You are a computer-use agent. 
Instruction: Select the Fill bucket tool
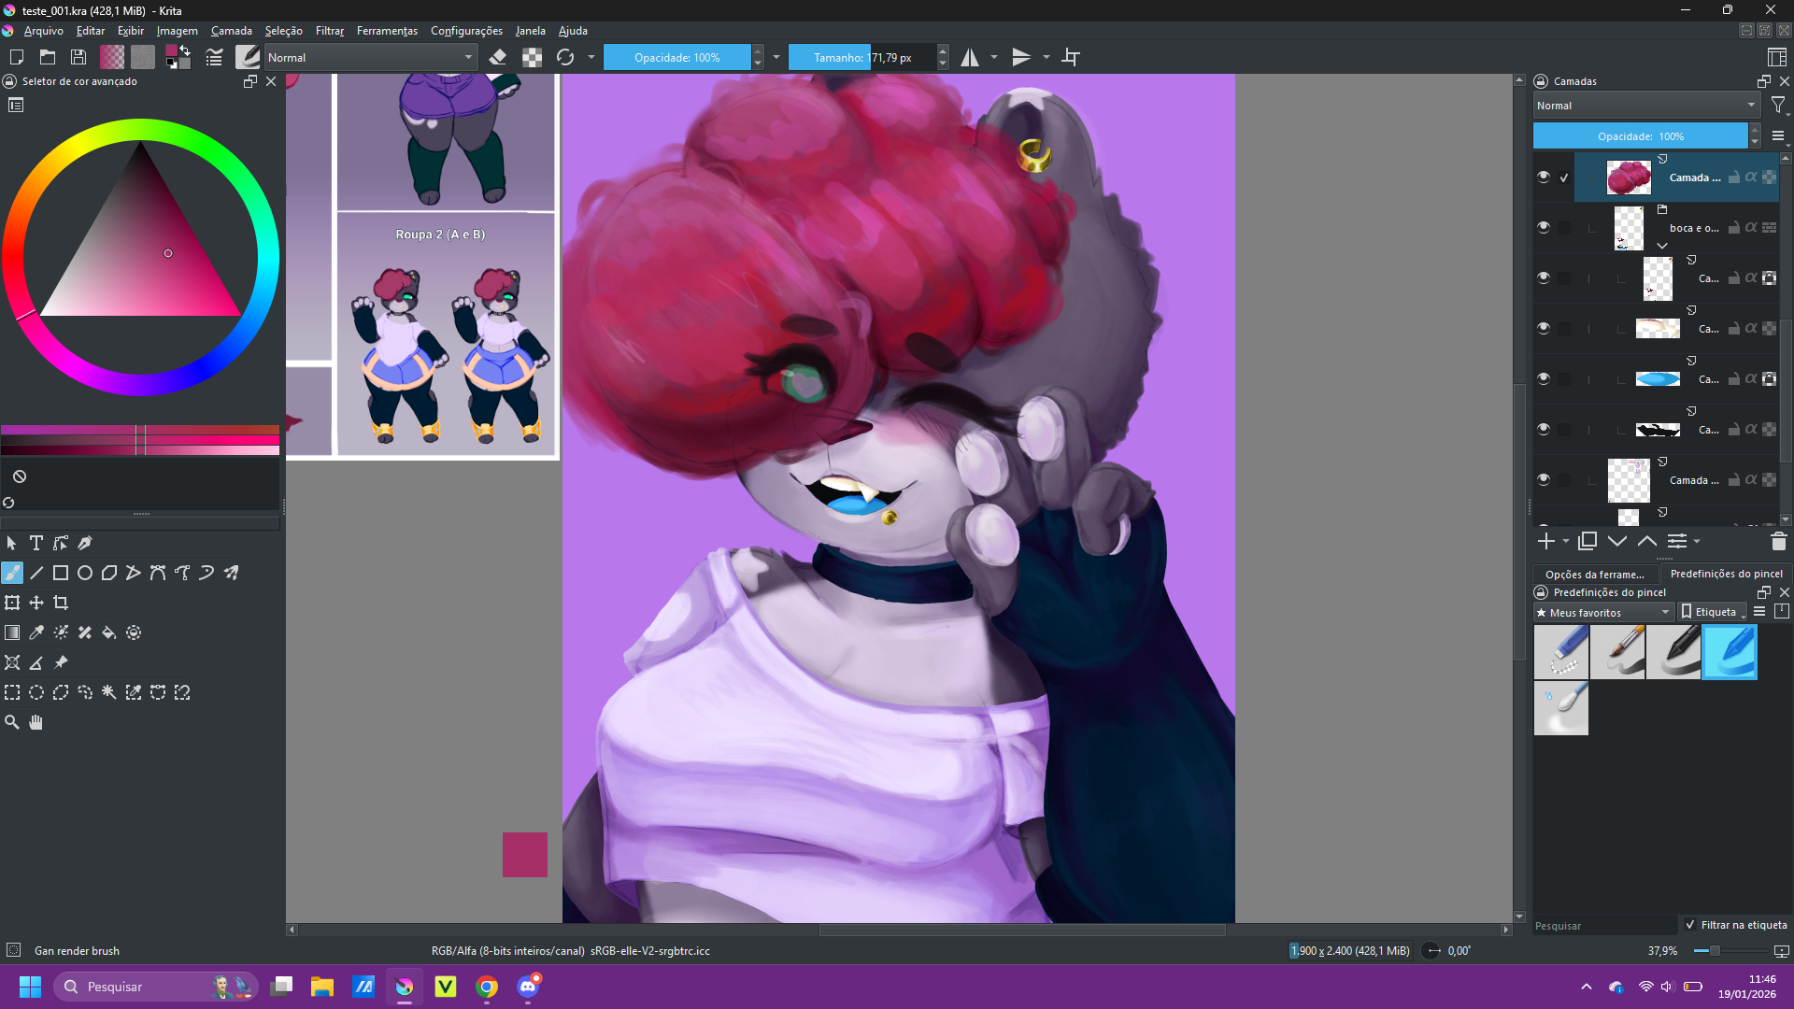coord(108,632)
